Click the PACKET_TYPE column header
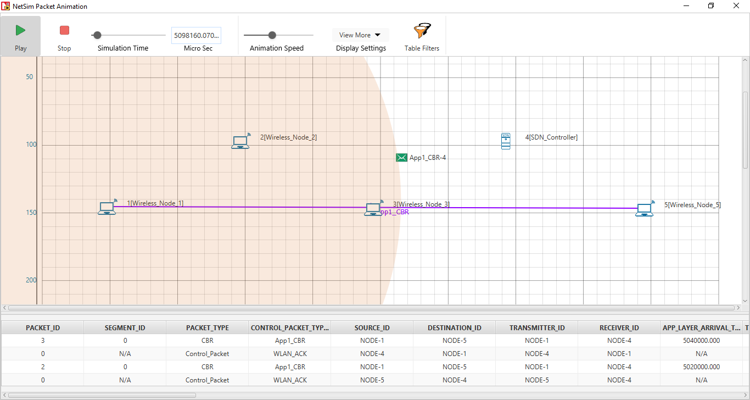The image size is (750, 400). click(207, 327)
